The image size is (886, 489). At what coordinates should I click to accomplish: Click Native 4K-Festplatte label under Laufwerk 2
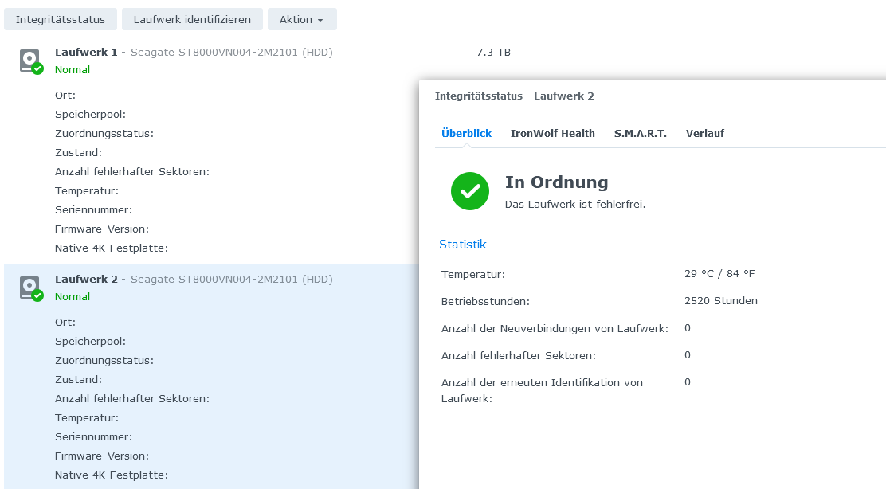(x=112, y=475)
